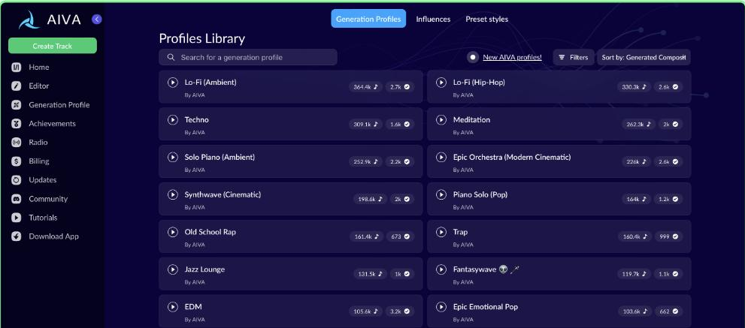Toggle the New AIVA profiles radio button
This screenshot has width=745, height=328.
tap(472, 58)
